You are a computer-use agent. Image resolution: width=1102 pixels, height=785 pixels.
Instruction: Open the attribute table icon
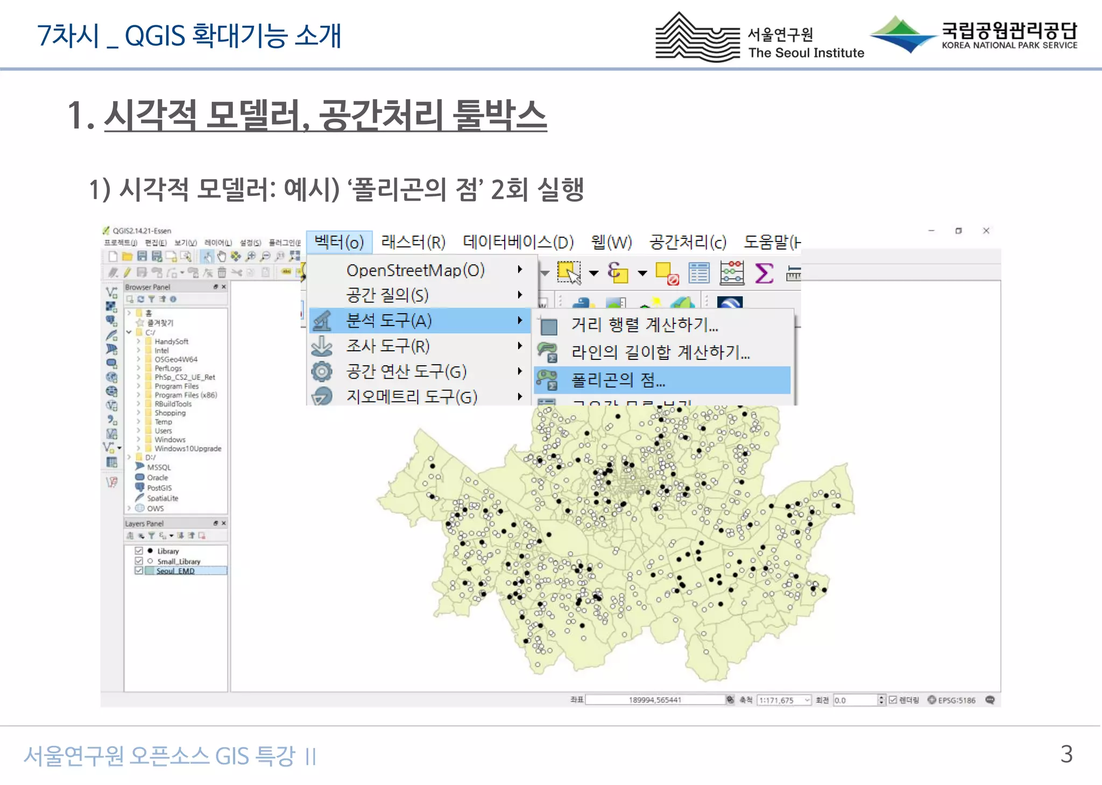699,273
